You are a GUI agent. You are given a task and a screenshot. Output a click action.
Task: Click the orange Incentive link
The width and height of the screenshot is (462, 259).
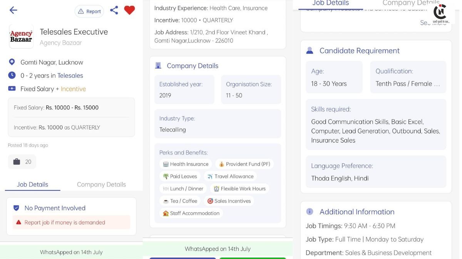[x=73, y=89]
